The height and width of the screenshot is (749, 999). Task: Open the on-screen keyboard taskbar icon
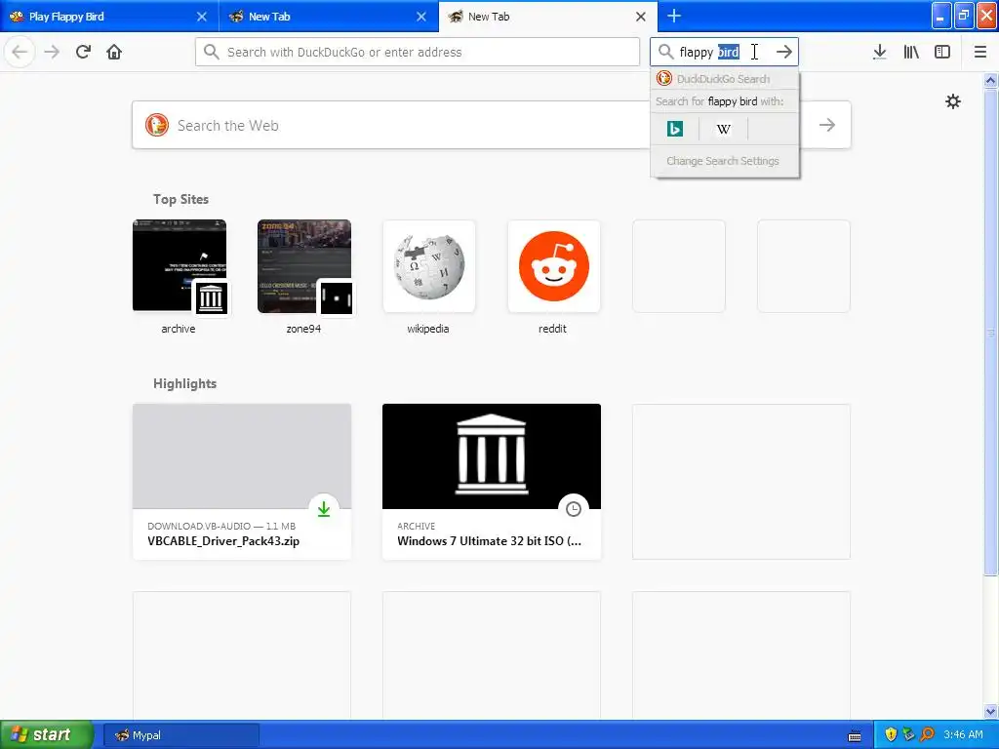tap(855, 735)
